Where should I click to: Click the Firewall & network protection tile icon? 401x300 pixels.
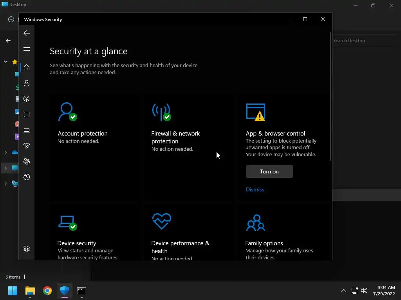pos(162,112)
